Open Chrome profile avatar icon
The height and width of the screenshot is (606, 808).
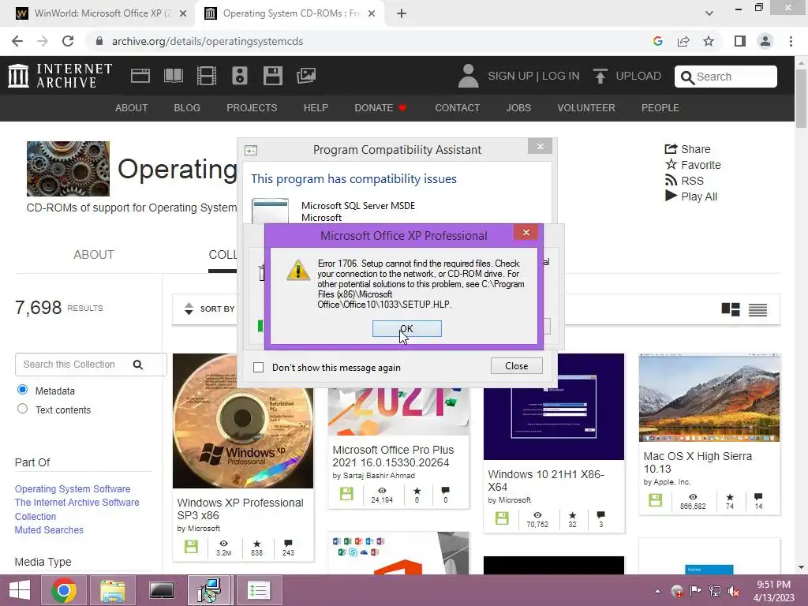coord(765,41)
